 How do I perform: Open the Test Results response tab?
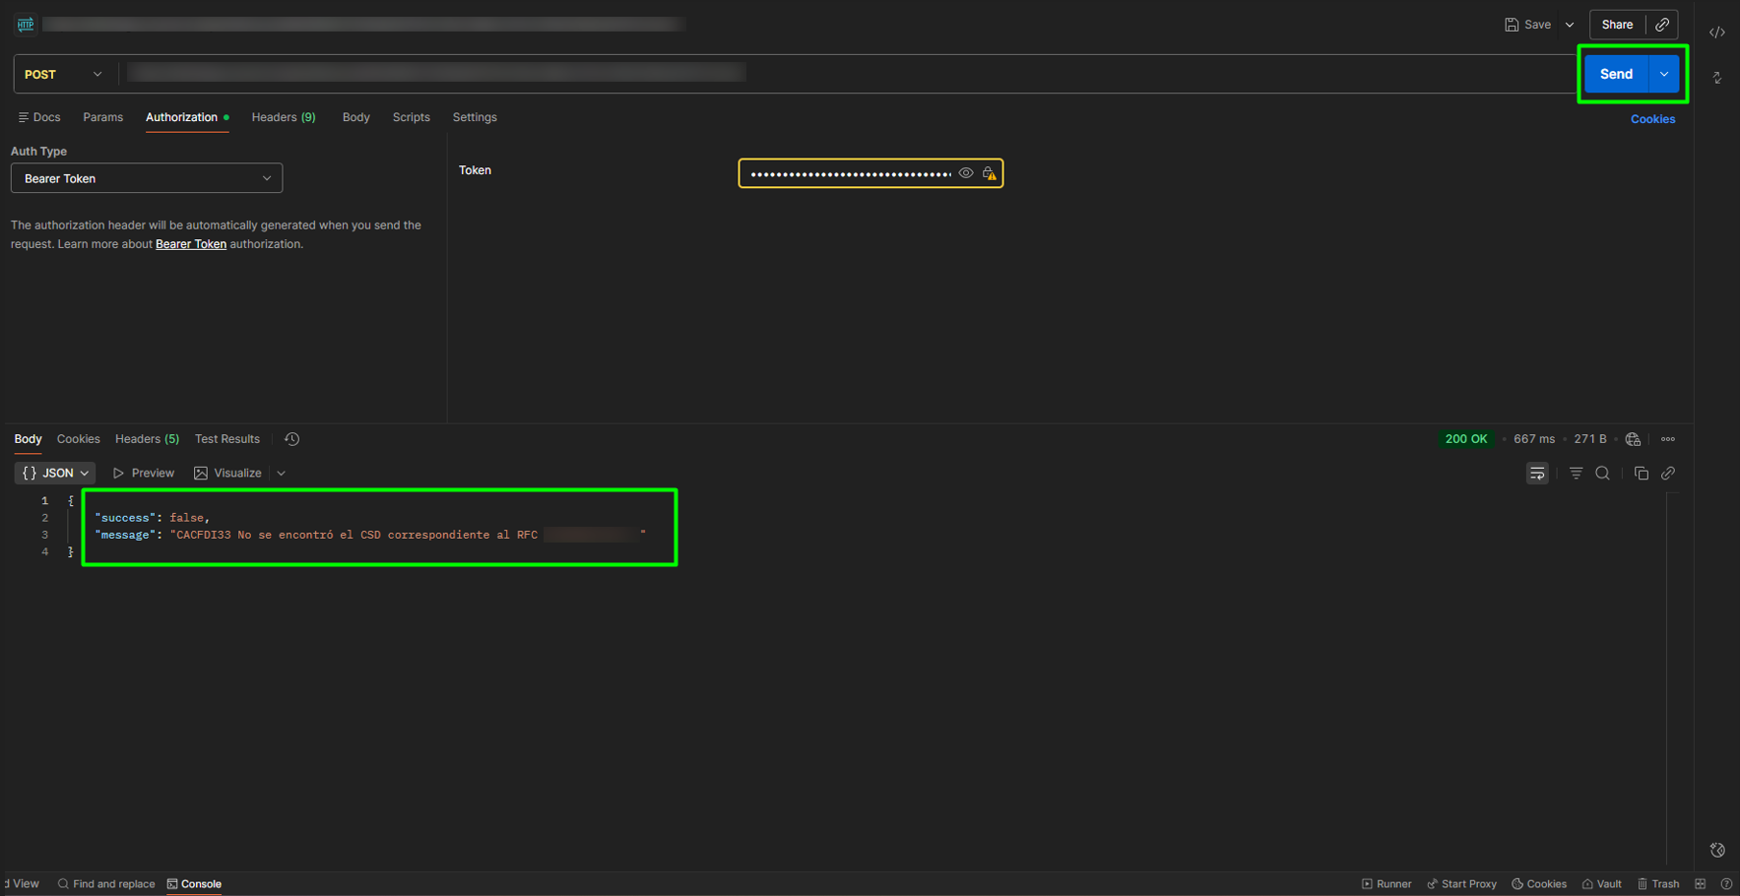[226, 439]
